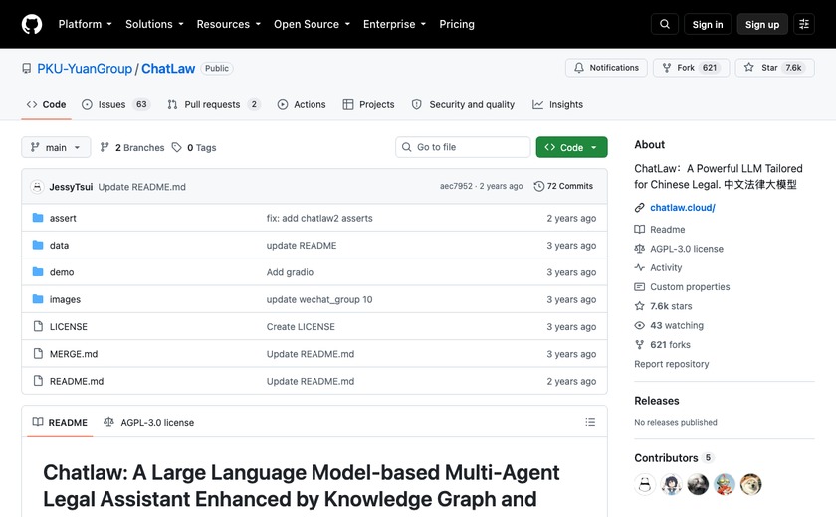Expand the Platform menu
Screen dimensions: 836x517
point(86,24)
